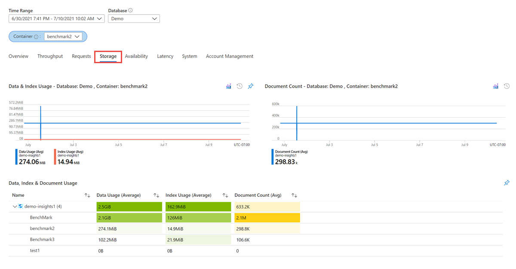
Task: Open the Container dropdown showing benchmark2
Action: (64, 37)
